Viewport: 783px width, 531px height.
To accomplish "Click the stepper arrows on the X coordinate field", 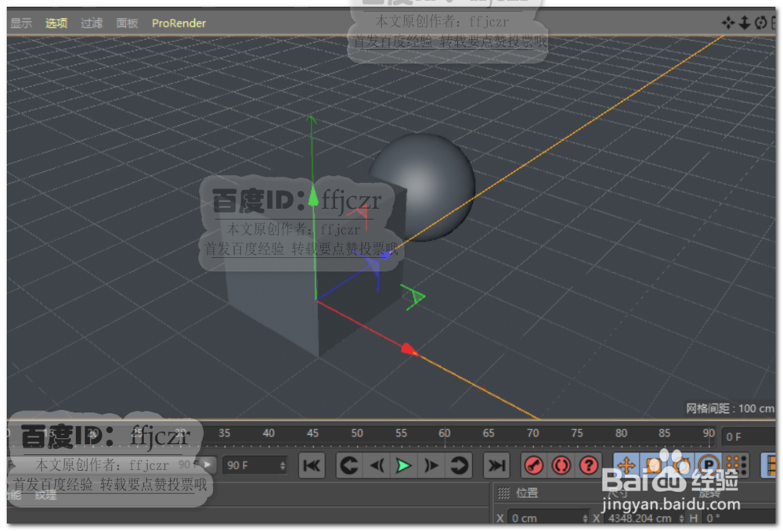I will pos(586,518).
